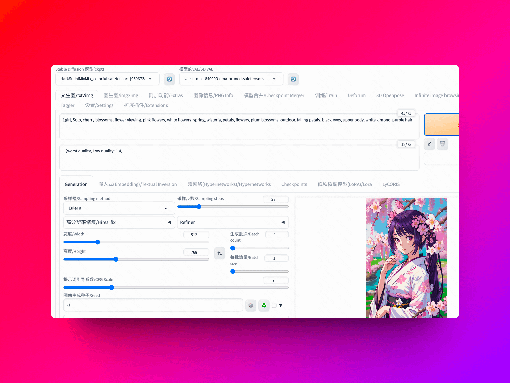Click the SD VAE refresh icon
510x383 pixels.
point(293,79)
